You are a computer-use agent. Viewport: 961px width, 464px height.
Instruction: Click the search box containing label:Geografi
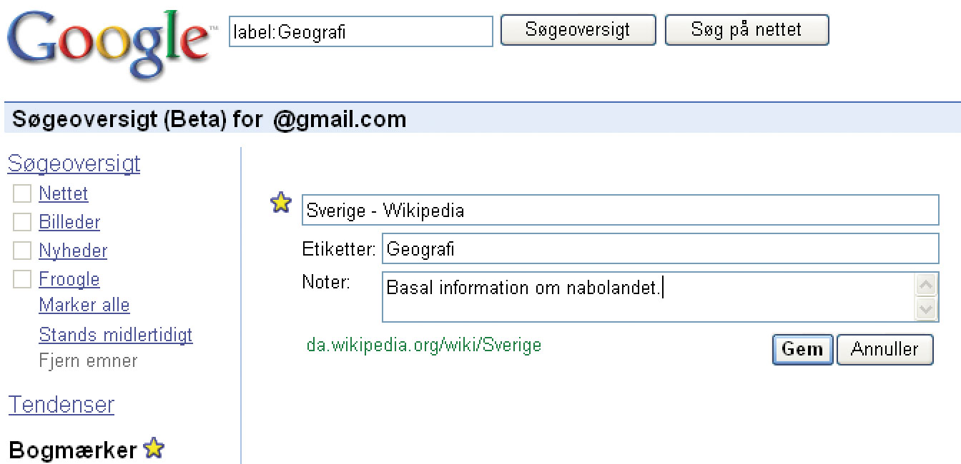(361, 31)
